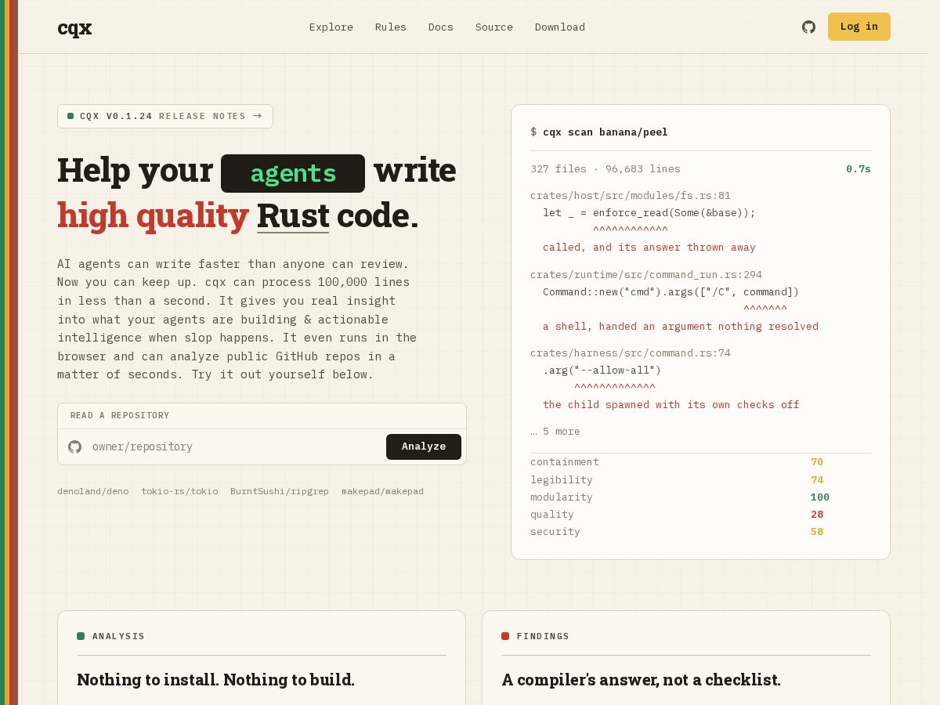Viewport: 940px width, 705px height.
Task: Click 'crates/runtime/src/command_run.rs:294' path
Action: (x=646, y=275)
